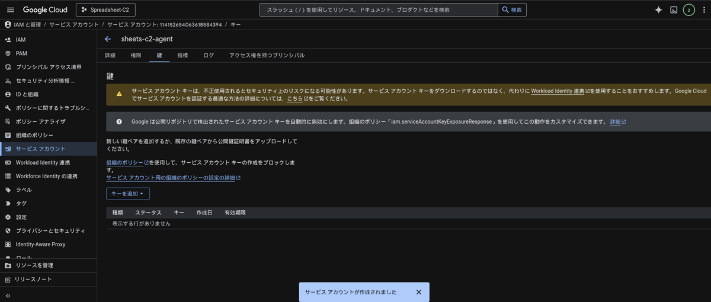The width and height of the screenshot is (711, 302).
Task: Click the Workload Identity 連携 sidebar icon
Action: [x=8, y=162]
